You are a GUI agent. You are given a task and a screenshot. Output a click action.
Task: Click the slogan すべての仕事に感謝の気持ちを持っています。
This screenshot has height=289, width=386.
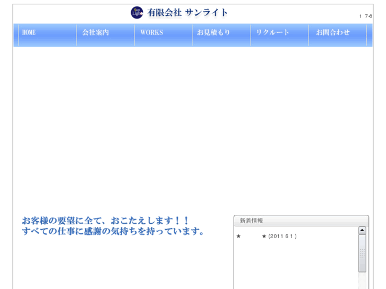[x=113, y=231]
